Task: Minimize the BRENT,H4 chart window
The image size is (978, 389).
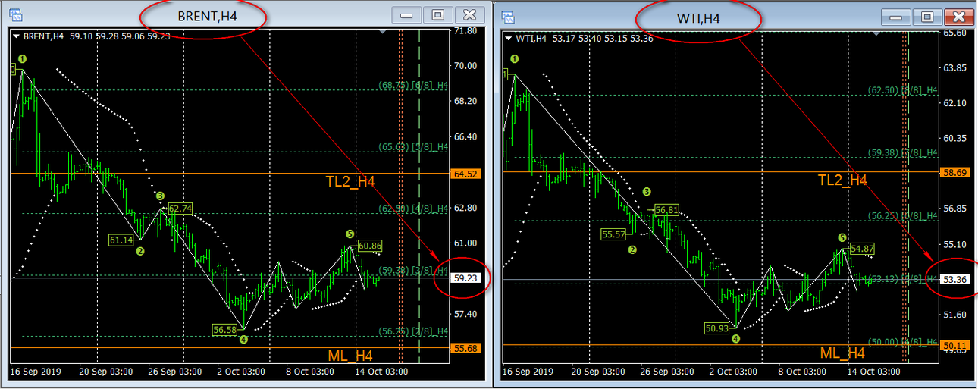Action: pyautogui.click(x=408, y=15)
